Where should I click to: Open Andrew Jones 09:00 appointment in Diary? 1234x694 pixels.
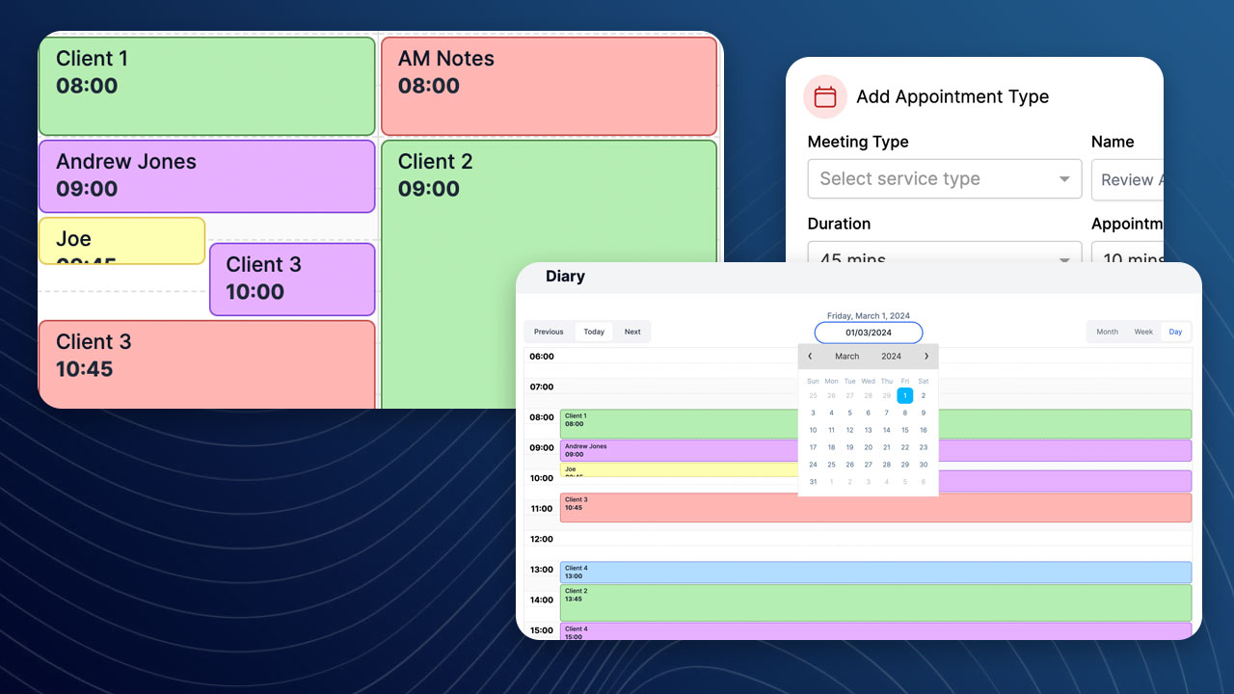(x=681, y=450)
